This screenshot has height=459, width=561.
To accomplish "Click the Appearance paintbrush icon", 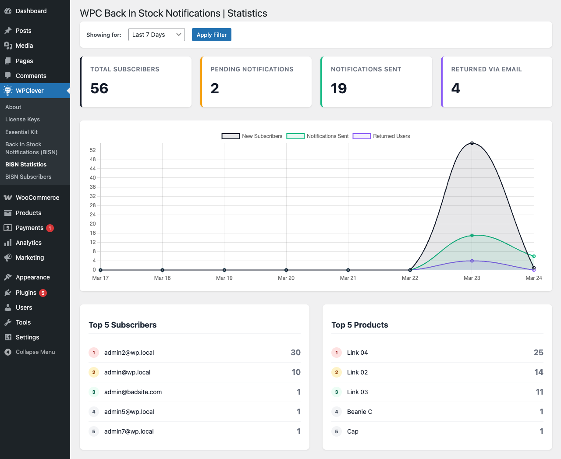I will point(8,277).
